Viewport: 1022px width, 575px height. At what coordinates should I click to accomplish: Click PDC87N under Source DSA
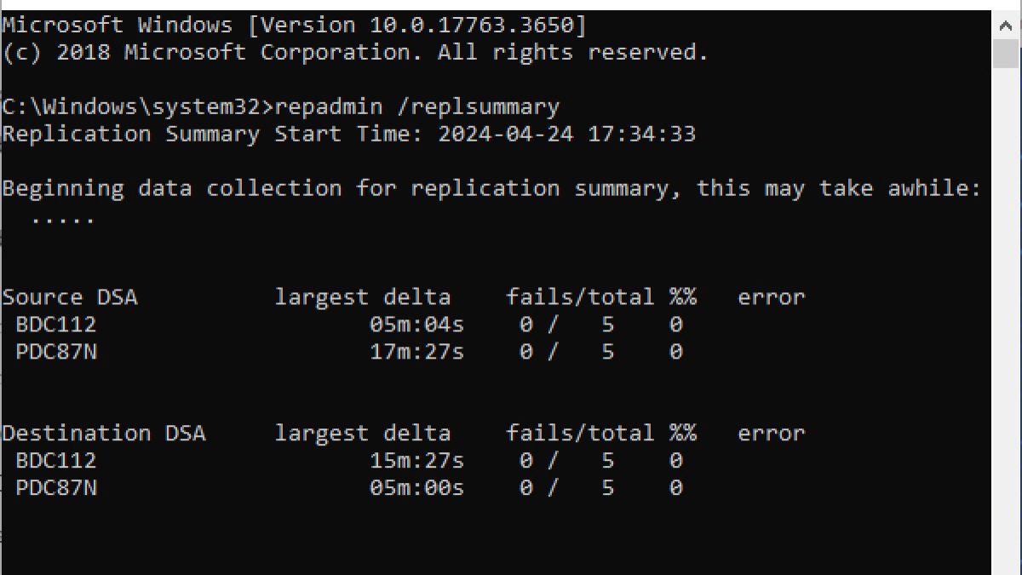tap(56, 352)
